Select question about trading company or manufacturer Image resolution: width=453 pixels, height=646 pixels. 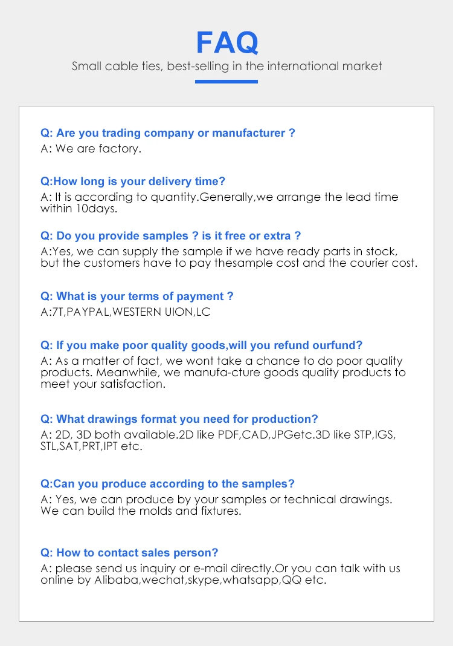click(x=168, y=132)
